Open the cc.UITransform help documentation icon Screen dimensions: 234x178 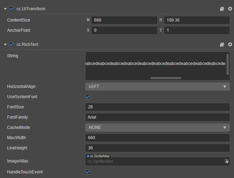tap(222, 9)
